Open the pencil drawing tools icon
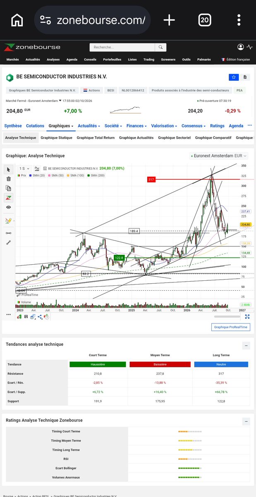The image size is (256, 497). (9, 221)
